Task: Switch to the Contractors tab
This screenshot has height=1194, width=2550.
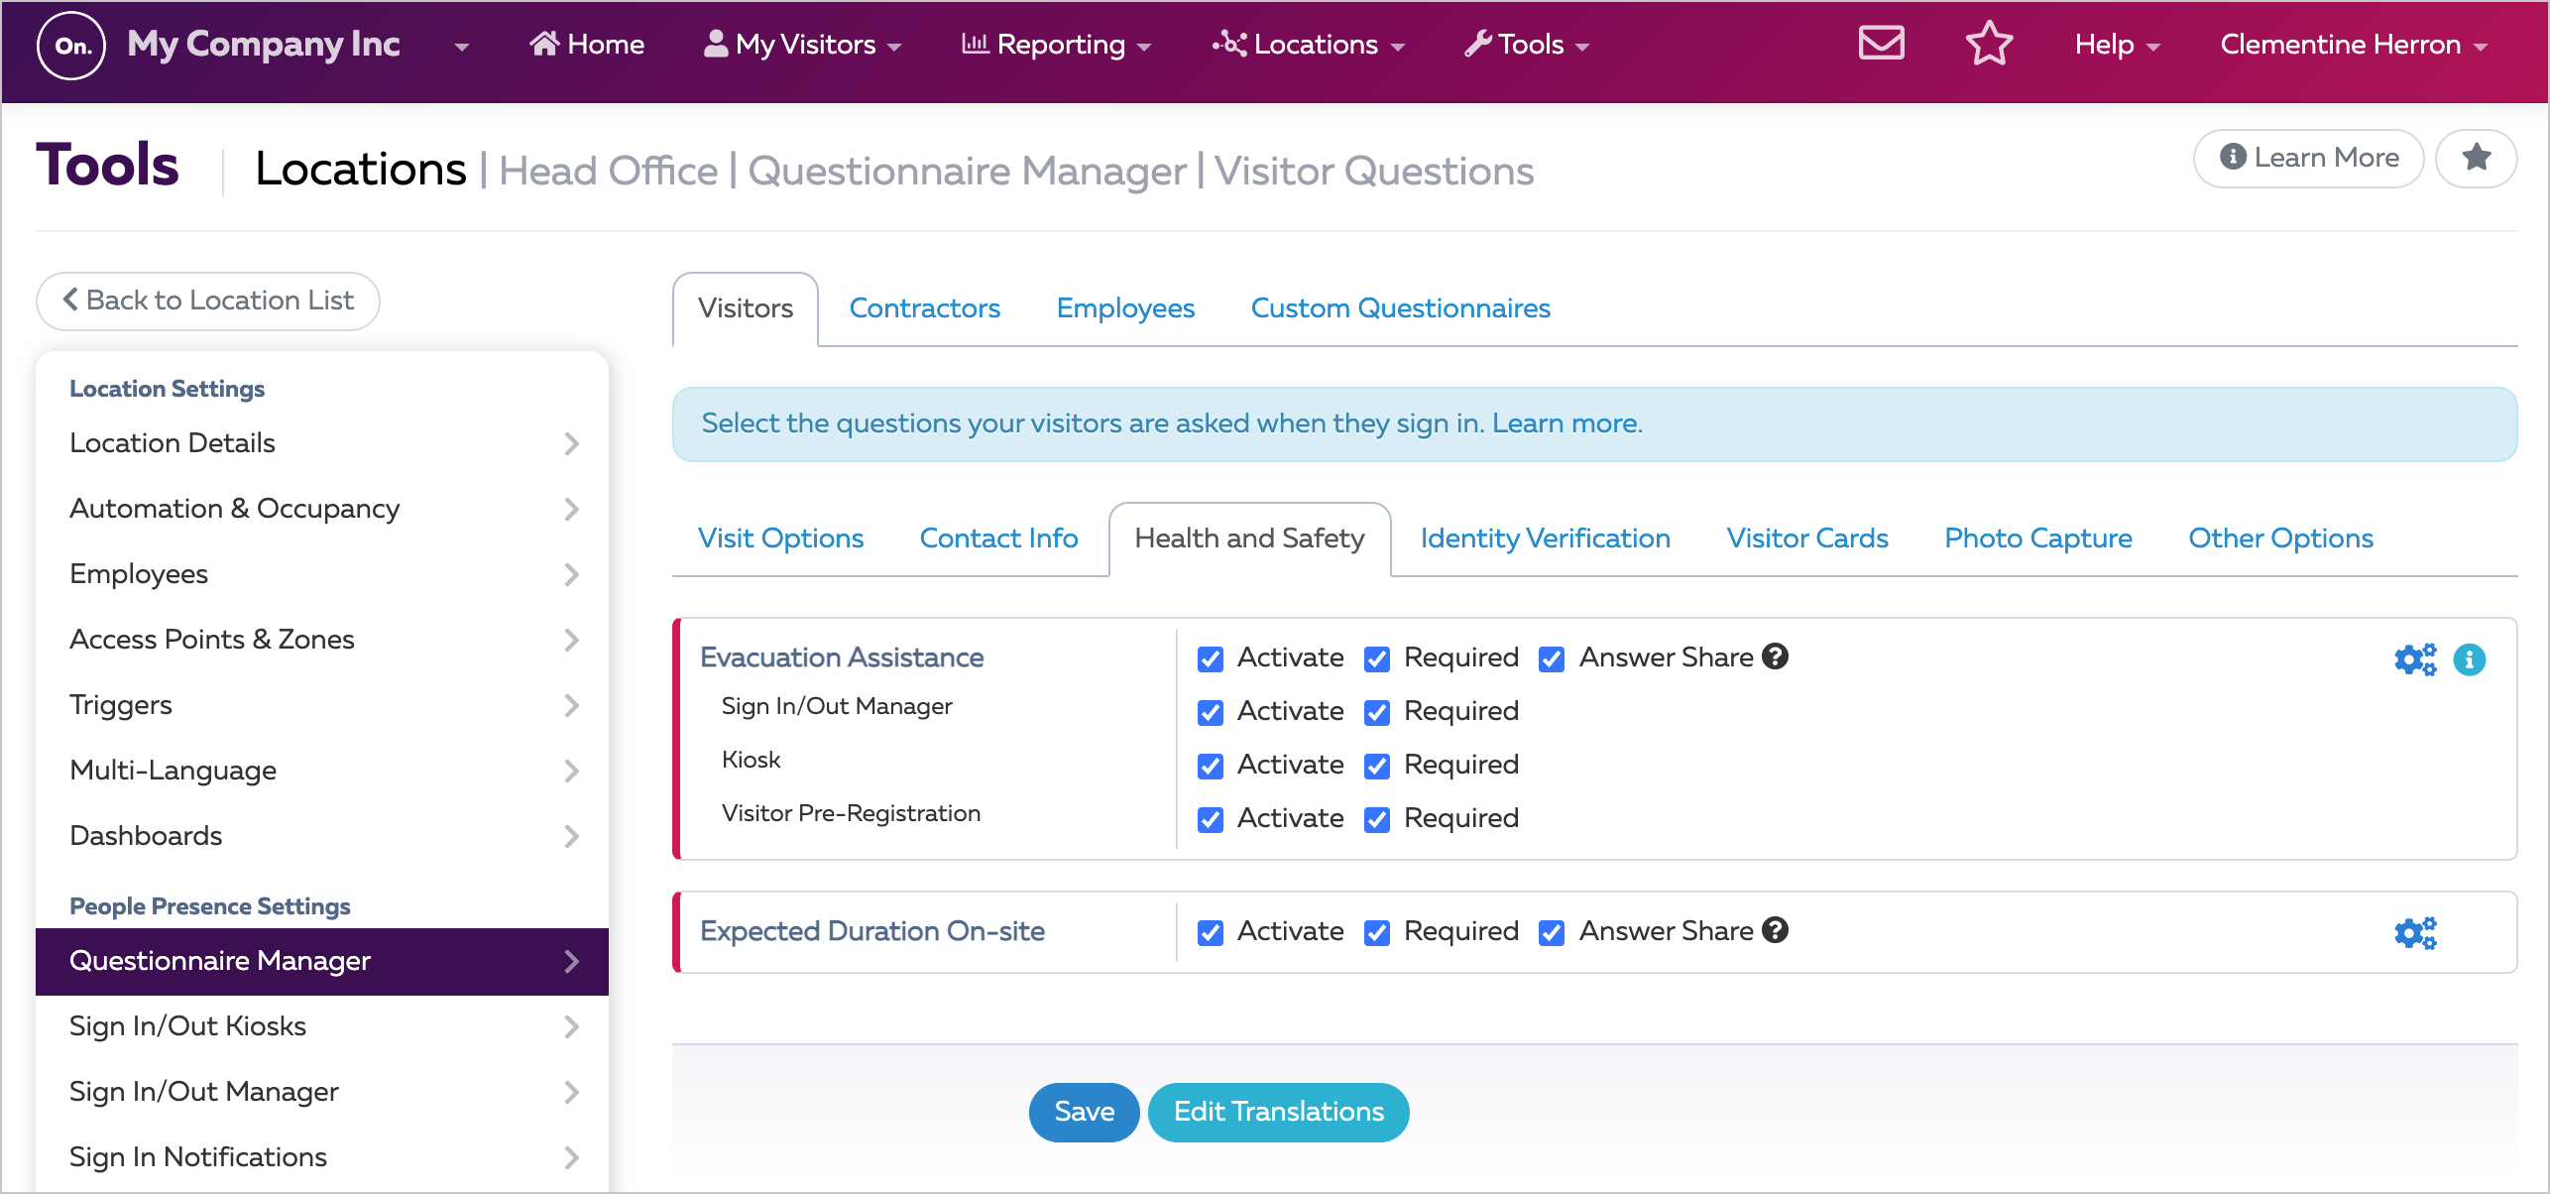Action: coord(924,308)
